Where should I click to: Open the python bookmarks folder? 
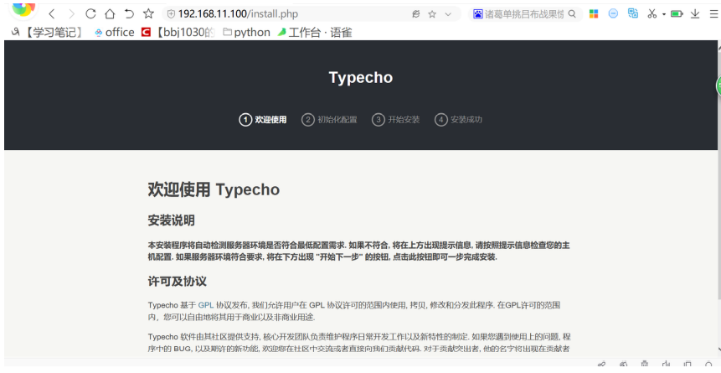tap(246, 32)
